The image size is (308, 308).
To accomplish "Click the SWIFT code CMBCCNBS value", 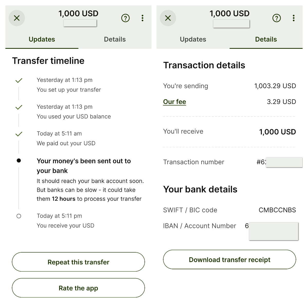I will click(x=277, y=210).
